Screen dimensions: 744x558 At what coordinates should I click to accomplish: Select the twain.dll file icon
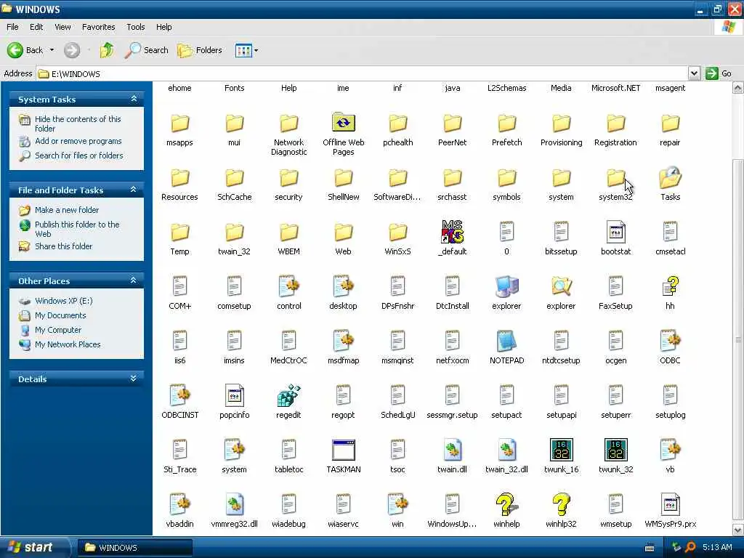pyautogui.click(x=452, y=450)
